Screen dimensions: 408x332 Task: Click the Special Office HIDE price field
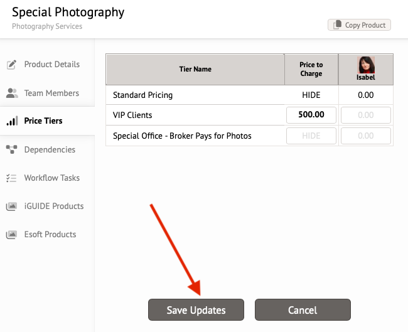coord(311,136)
